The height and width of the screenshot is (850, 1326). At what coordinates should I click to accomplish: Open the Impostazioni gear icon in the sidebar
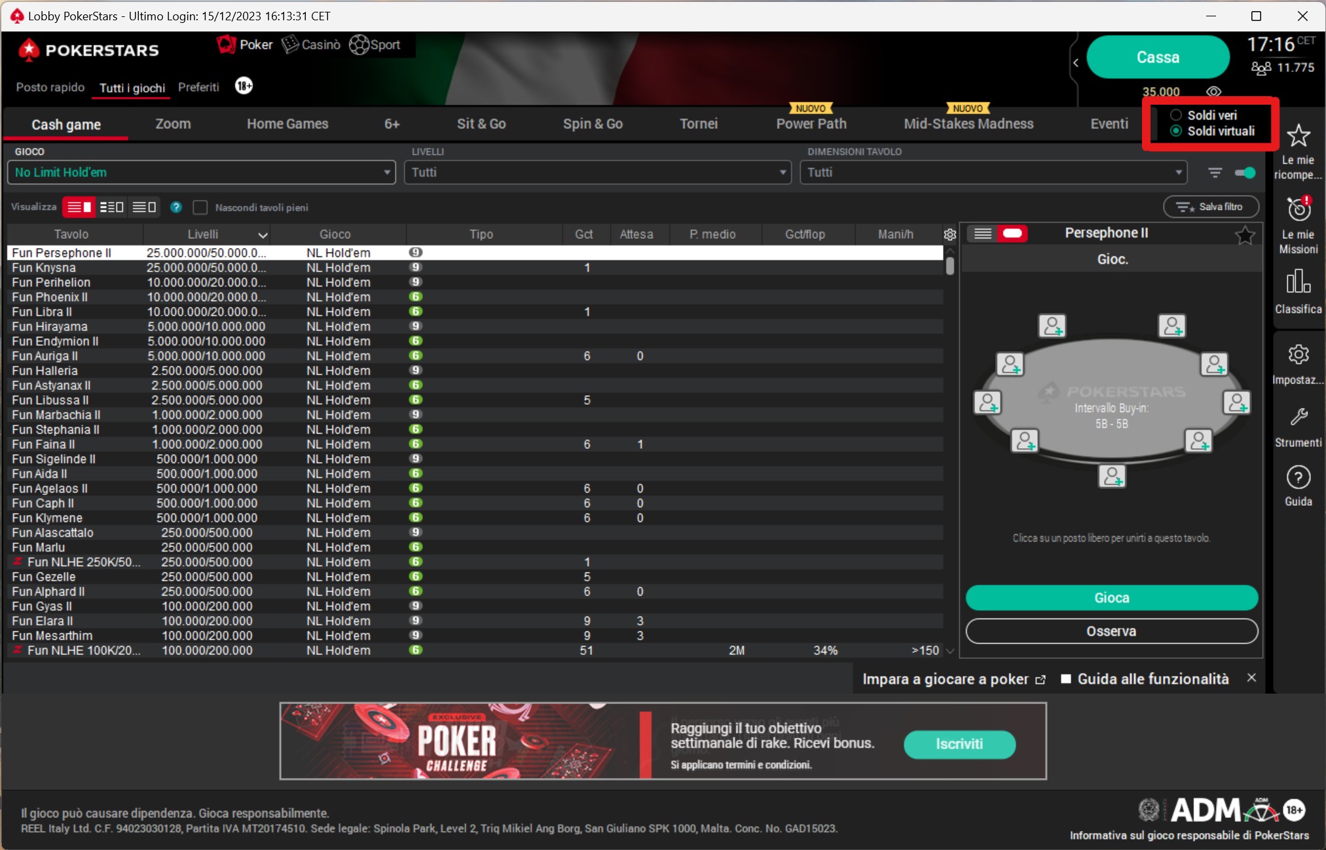(x=1298, y=355)
